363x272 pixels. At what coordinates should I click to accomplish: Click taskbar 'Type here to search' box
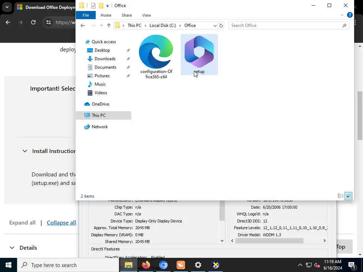(x=68, y=265)
